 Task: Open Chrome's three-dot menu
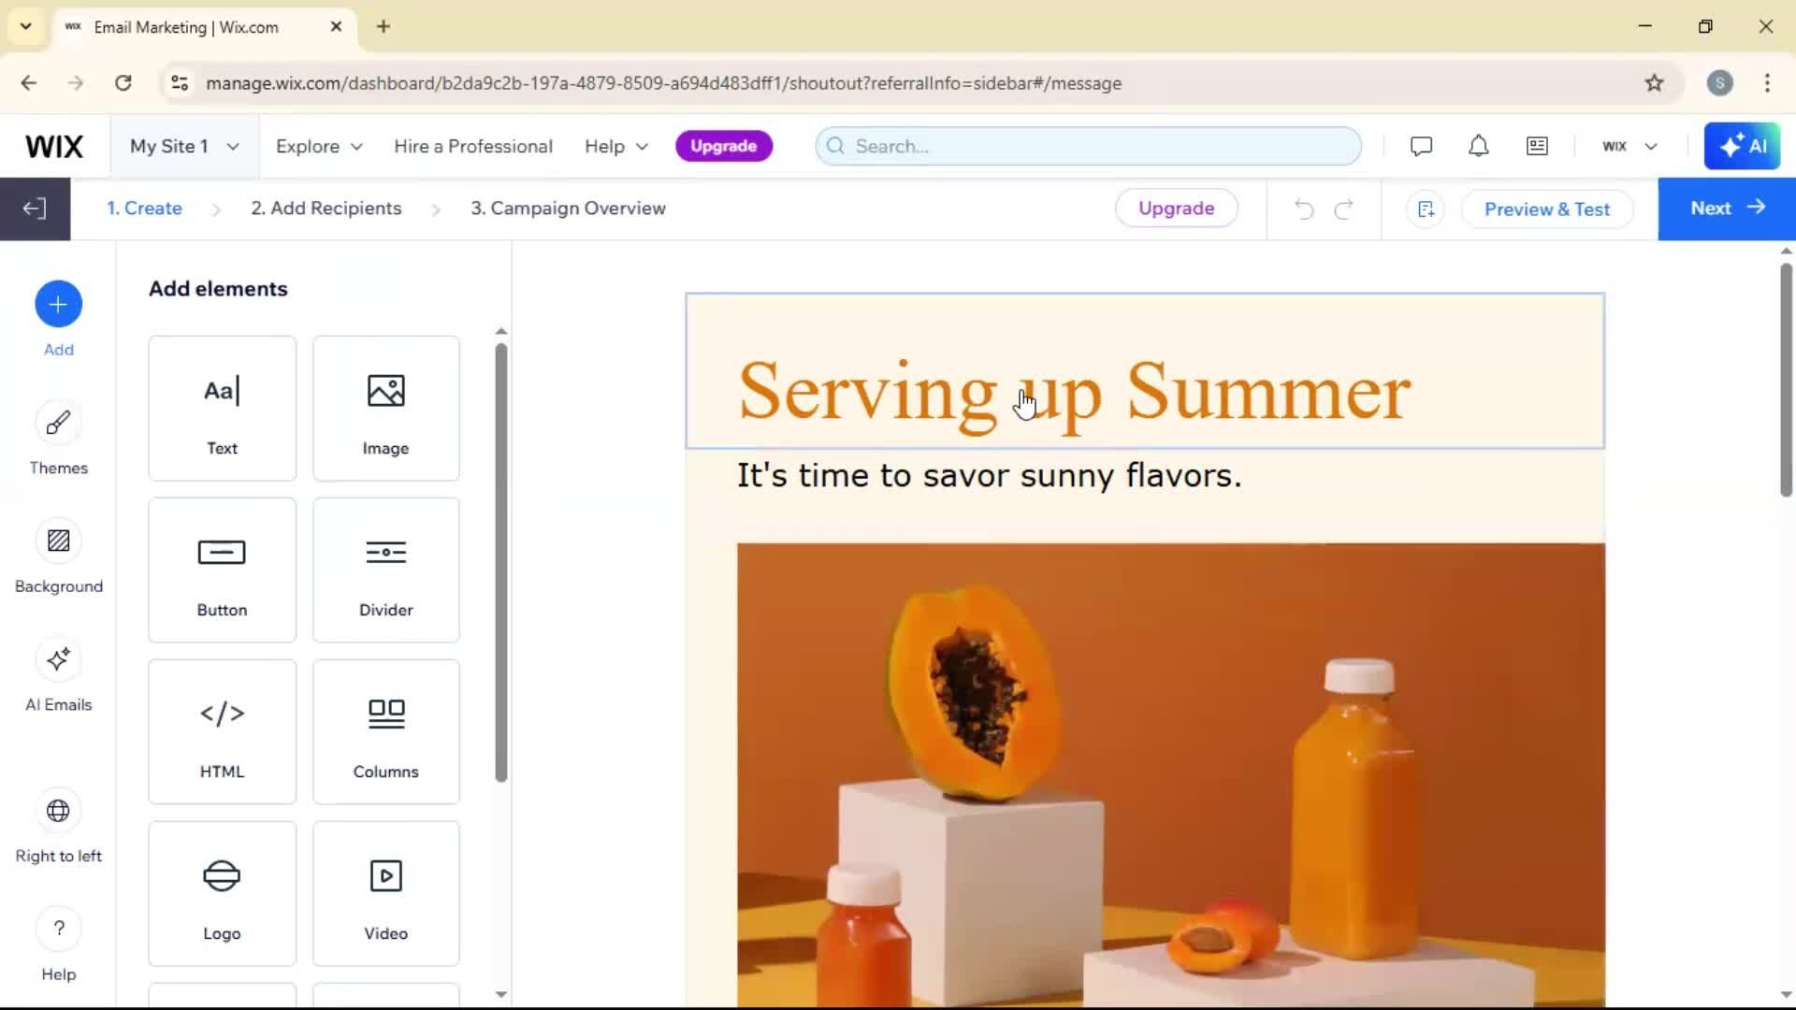1767,83
